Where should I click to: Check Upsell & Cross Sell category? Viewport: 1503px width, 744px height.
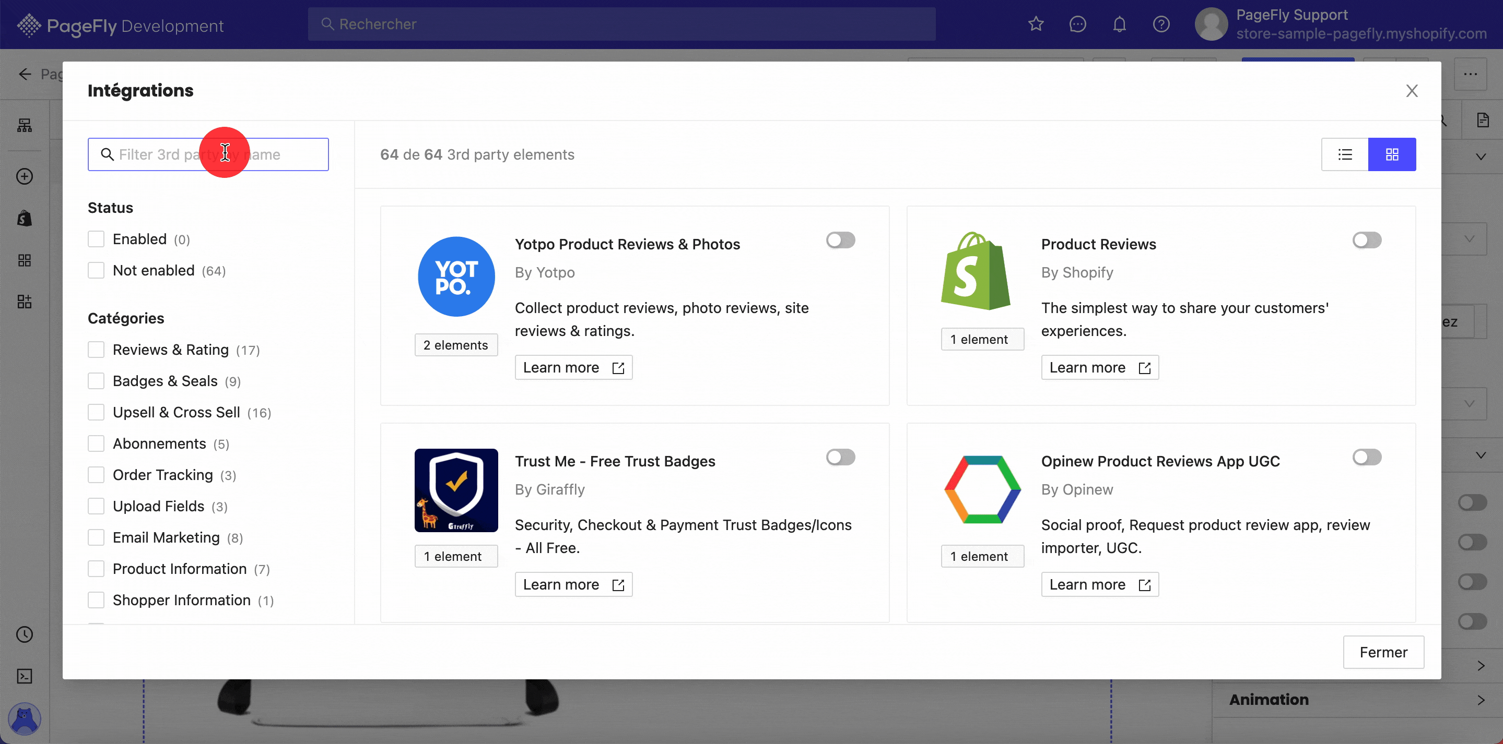coord(96,412)
